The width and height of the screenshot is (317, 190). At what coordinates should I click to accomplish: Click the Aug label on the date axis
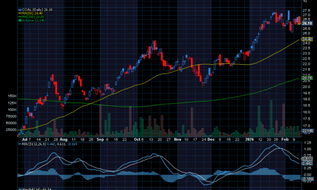pyautogui.click(x=64, y=139)
